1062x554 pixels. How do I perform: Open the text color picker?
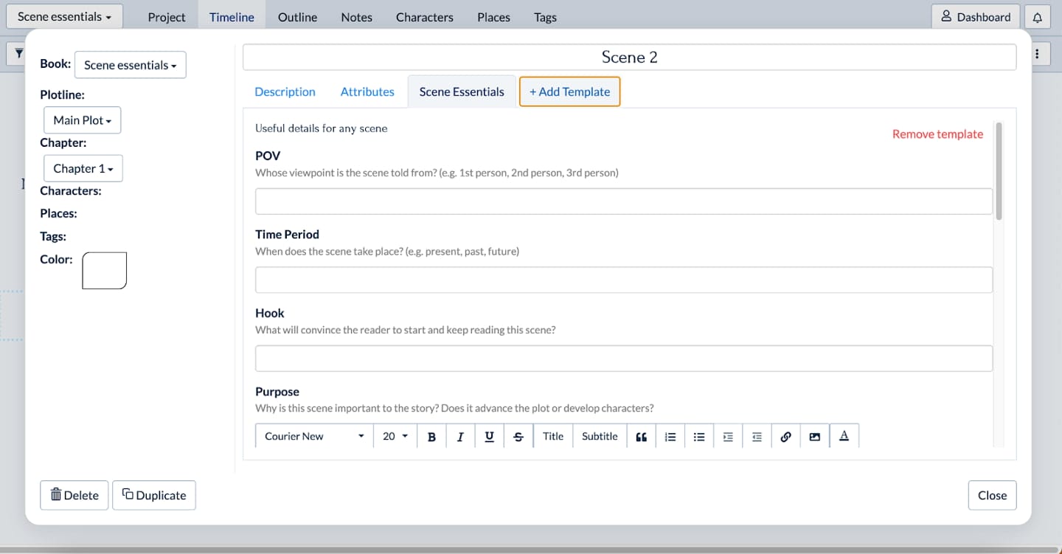click(x=844, y=436)
